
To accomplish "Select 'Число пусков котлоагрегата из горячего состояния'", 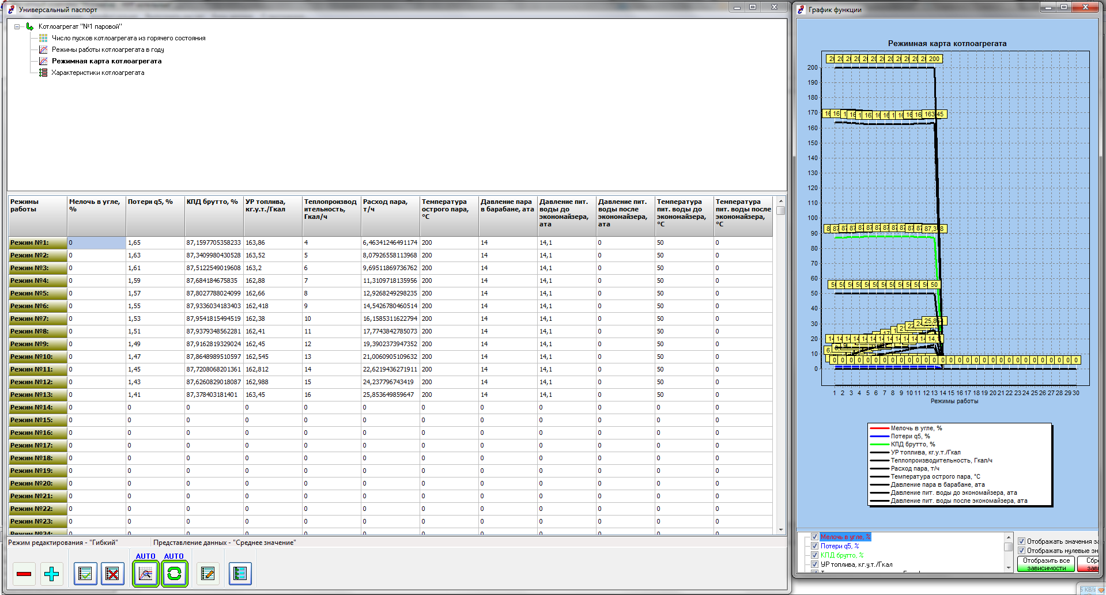I will [129, 38].
